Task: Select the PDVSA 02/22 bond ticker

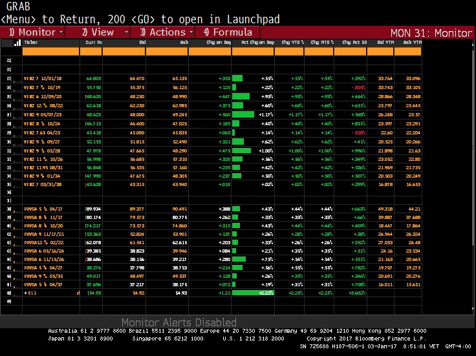Action: coord(44,243)
